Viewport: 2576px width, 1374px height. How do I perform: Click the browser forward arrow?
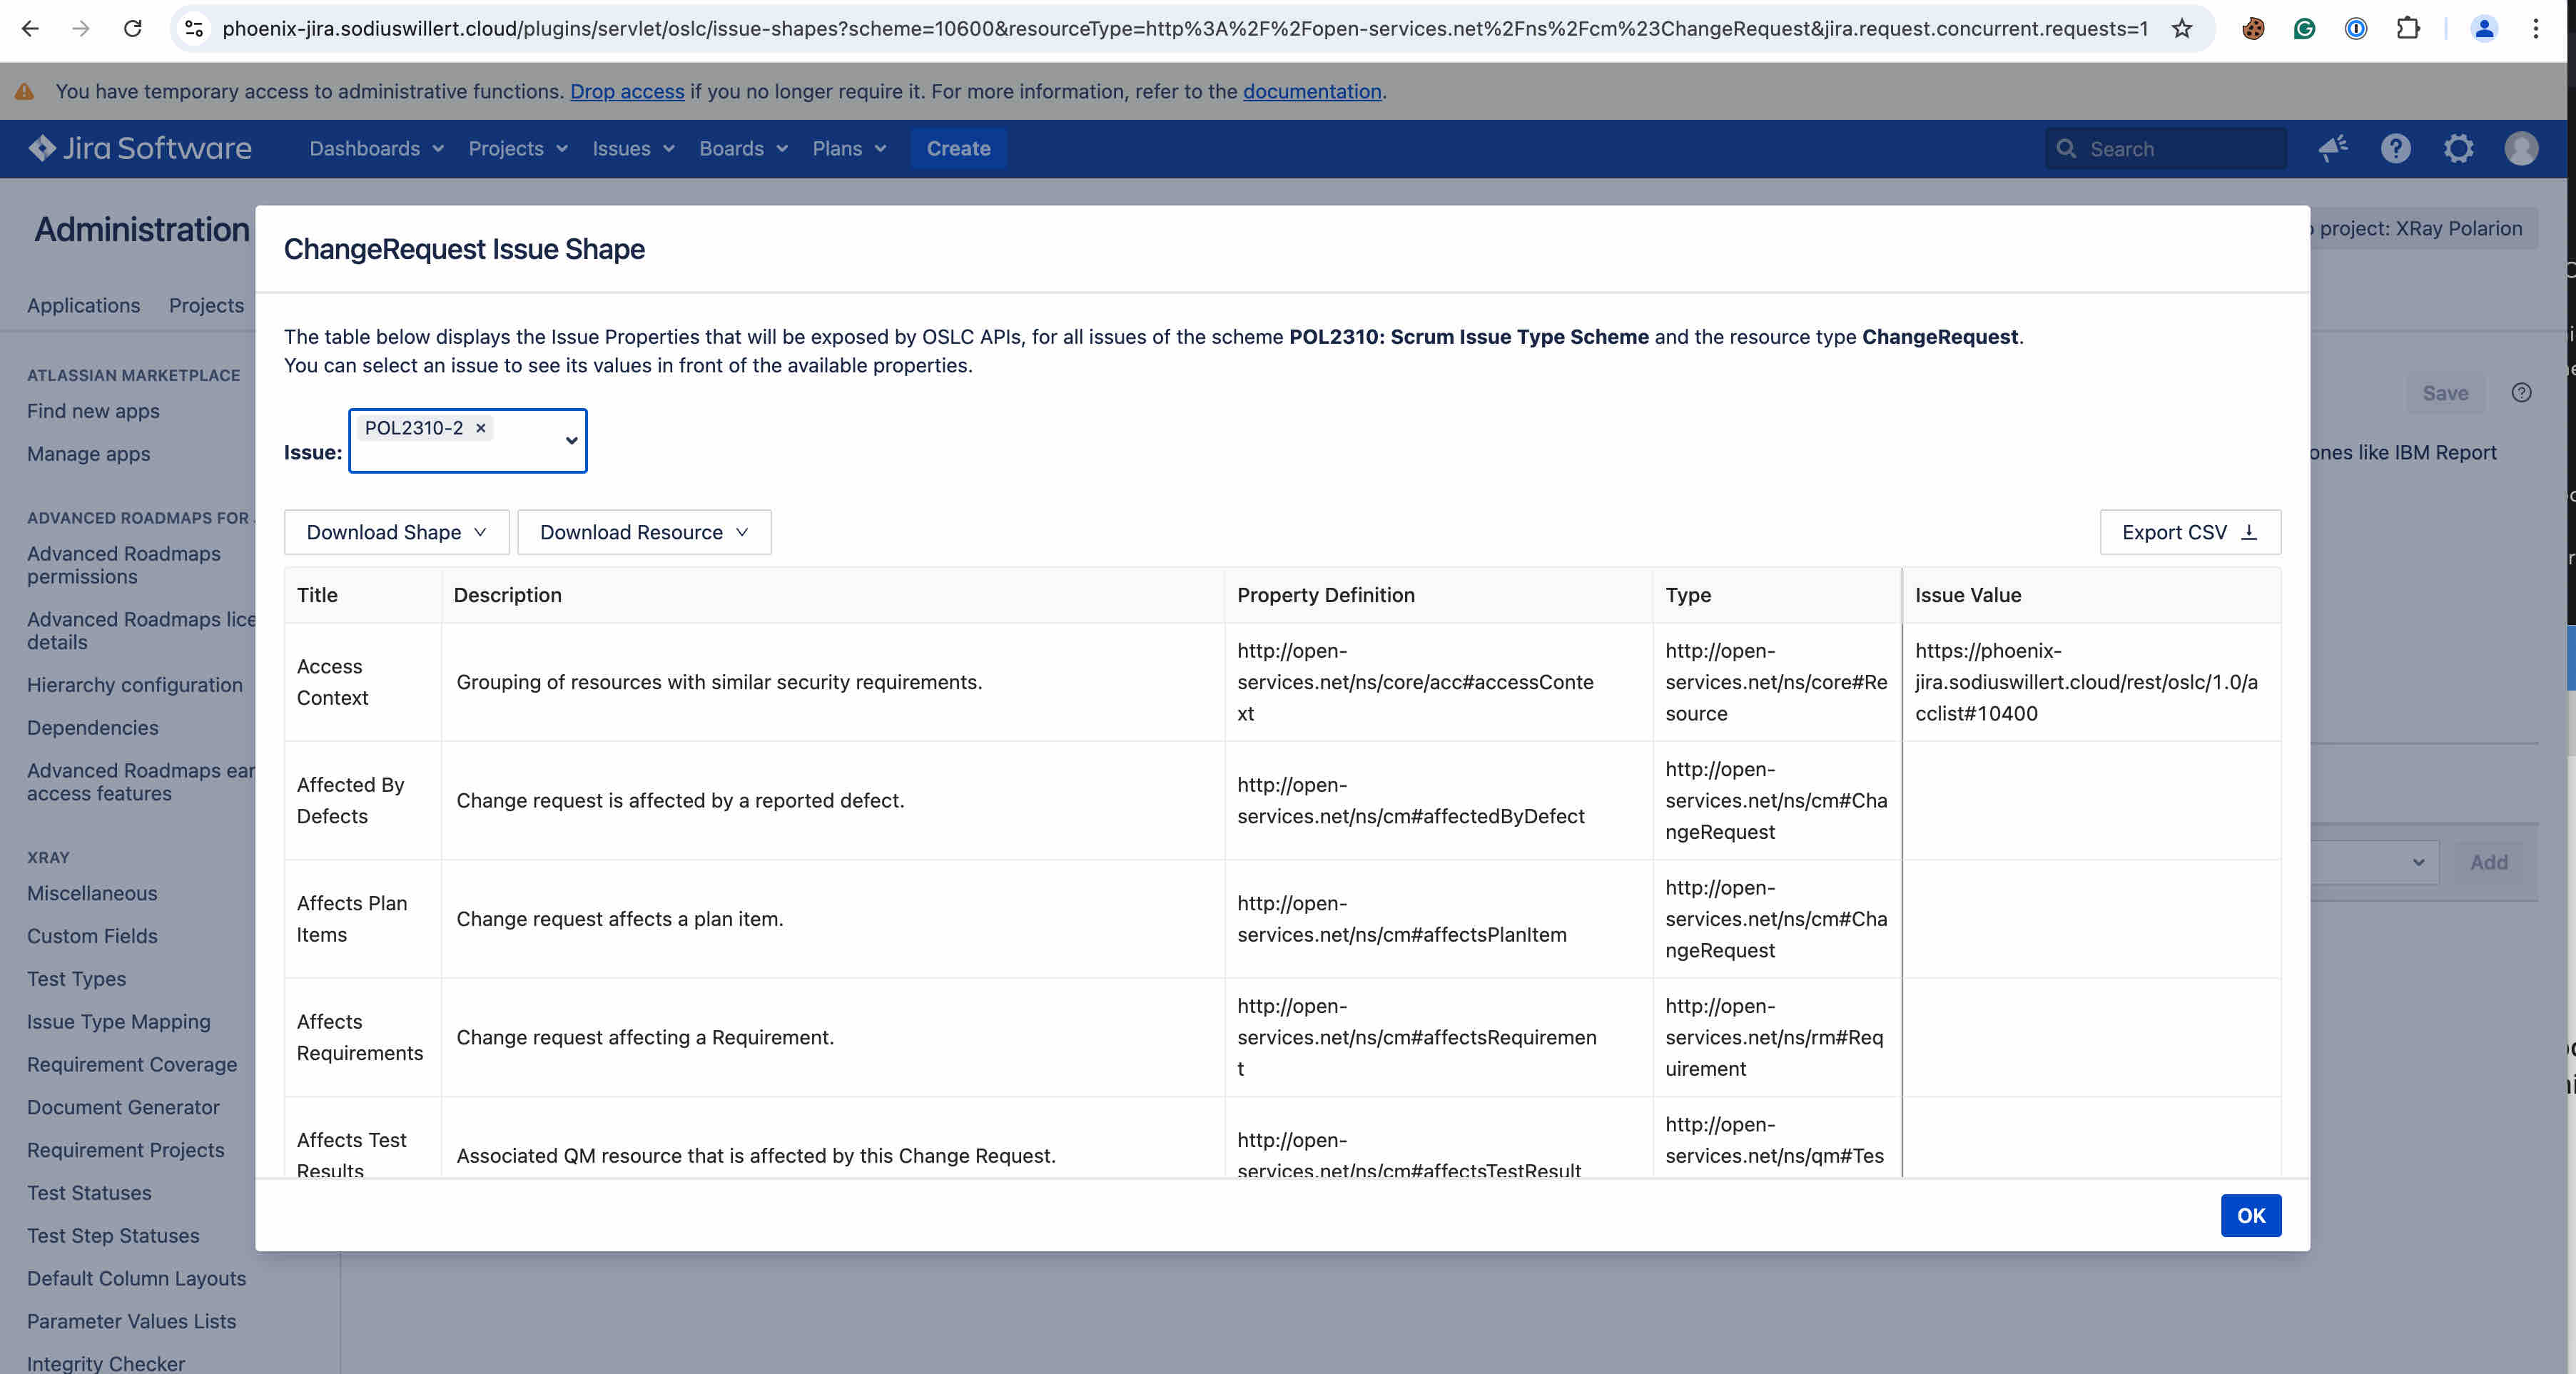click(81, 29)
